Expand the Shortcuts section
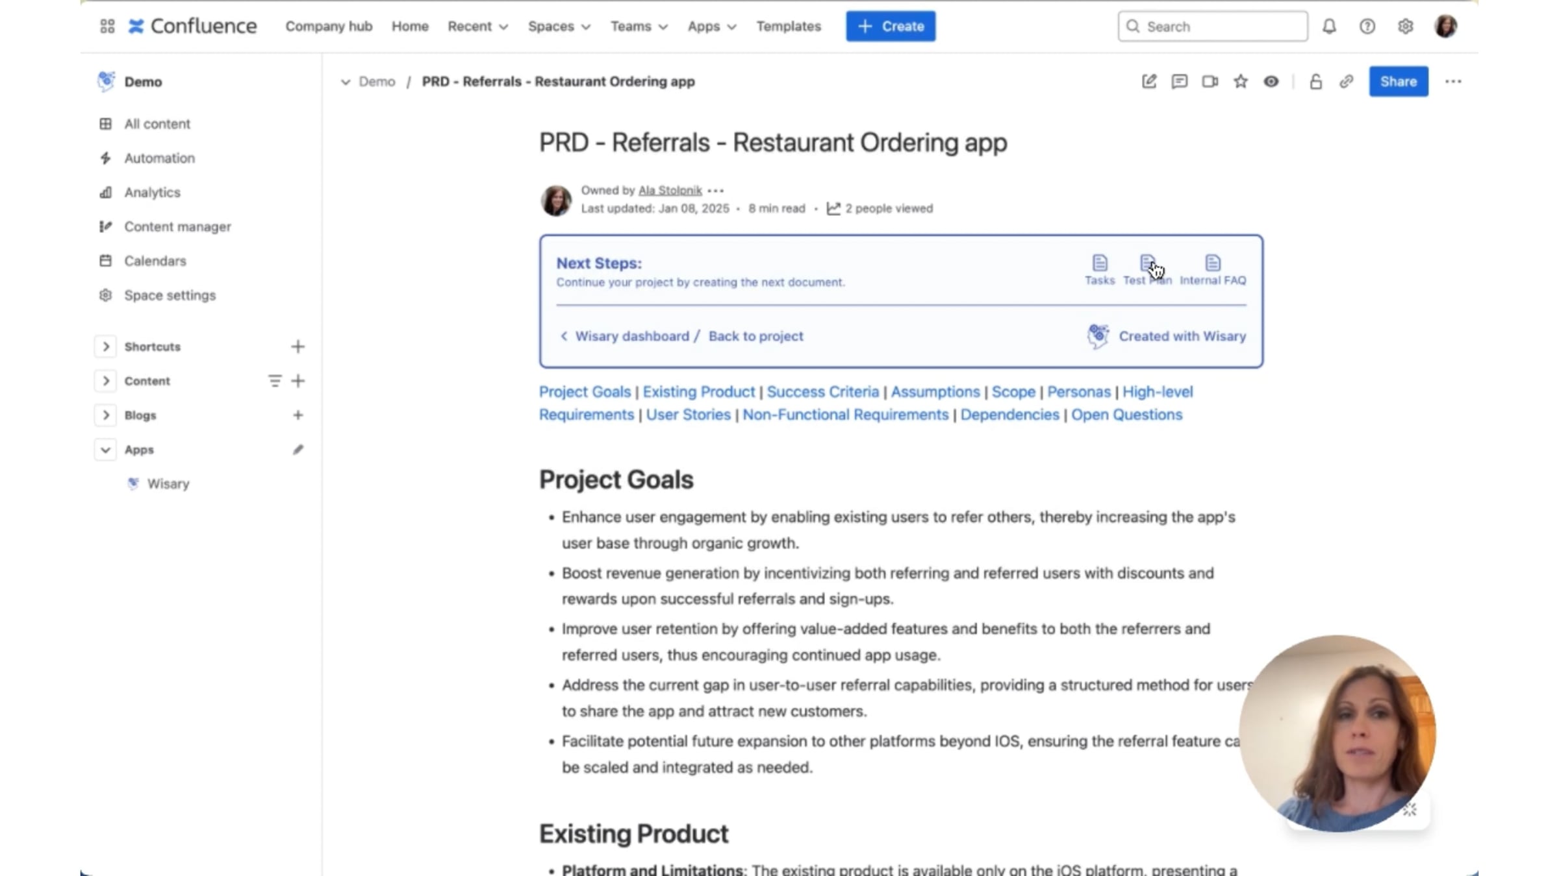The image size is (1559, 876). tap(105, 347)
